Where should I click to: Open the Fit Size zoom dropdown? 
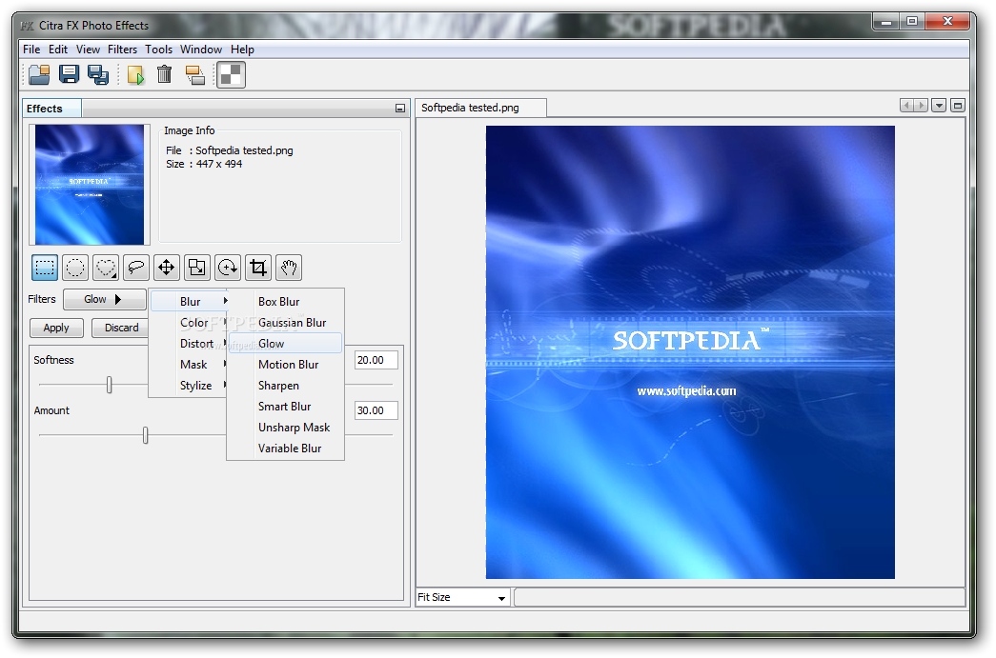pyautogui.click(x=462, y=597)
